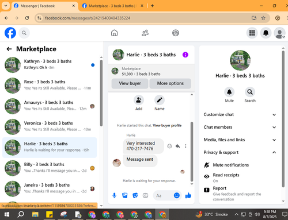Reload the page with the refresh button
This screenshot has height=220, width=288.
coord(27,18)
